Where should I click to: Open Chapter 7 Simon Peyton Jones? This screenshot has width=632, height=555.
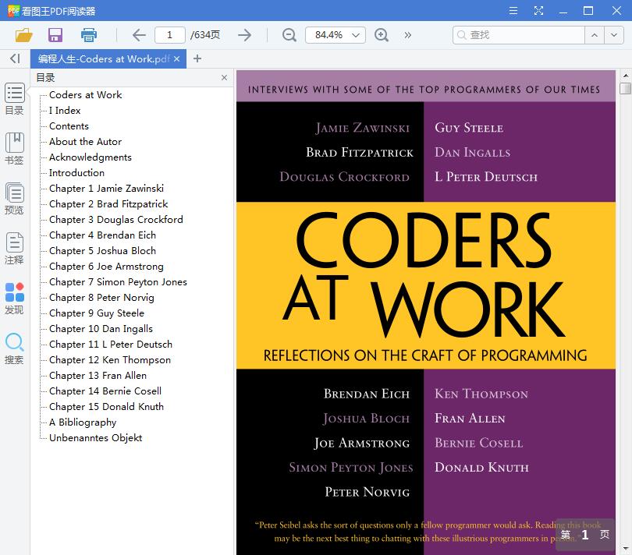point(118,282)
